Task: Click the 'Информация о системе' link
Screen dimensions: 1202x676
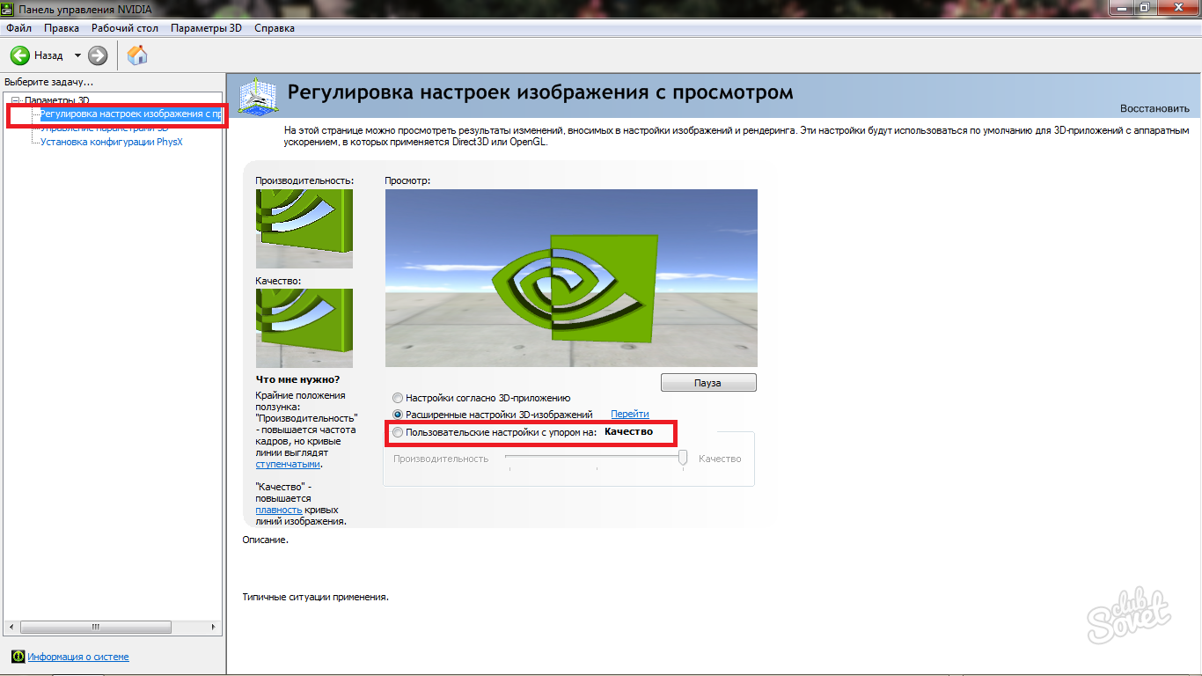Action: point(77,657)
